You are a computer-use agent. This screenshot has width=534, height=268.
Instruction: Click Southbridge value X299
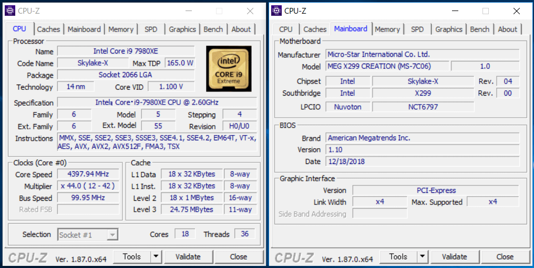[423, 93]
